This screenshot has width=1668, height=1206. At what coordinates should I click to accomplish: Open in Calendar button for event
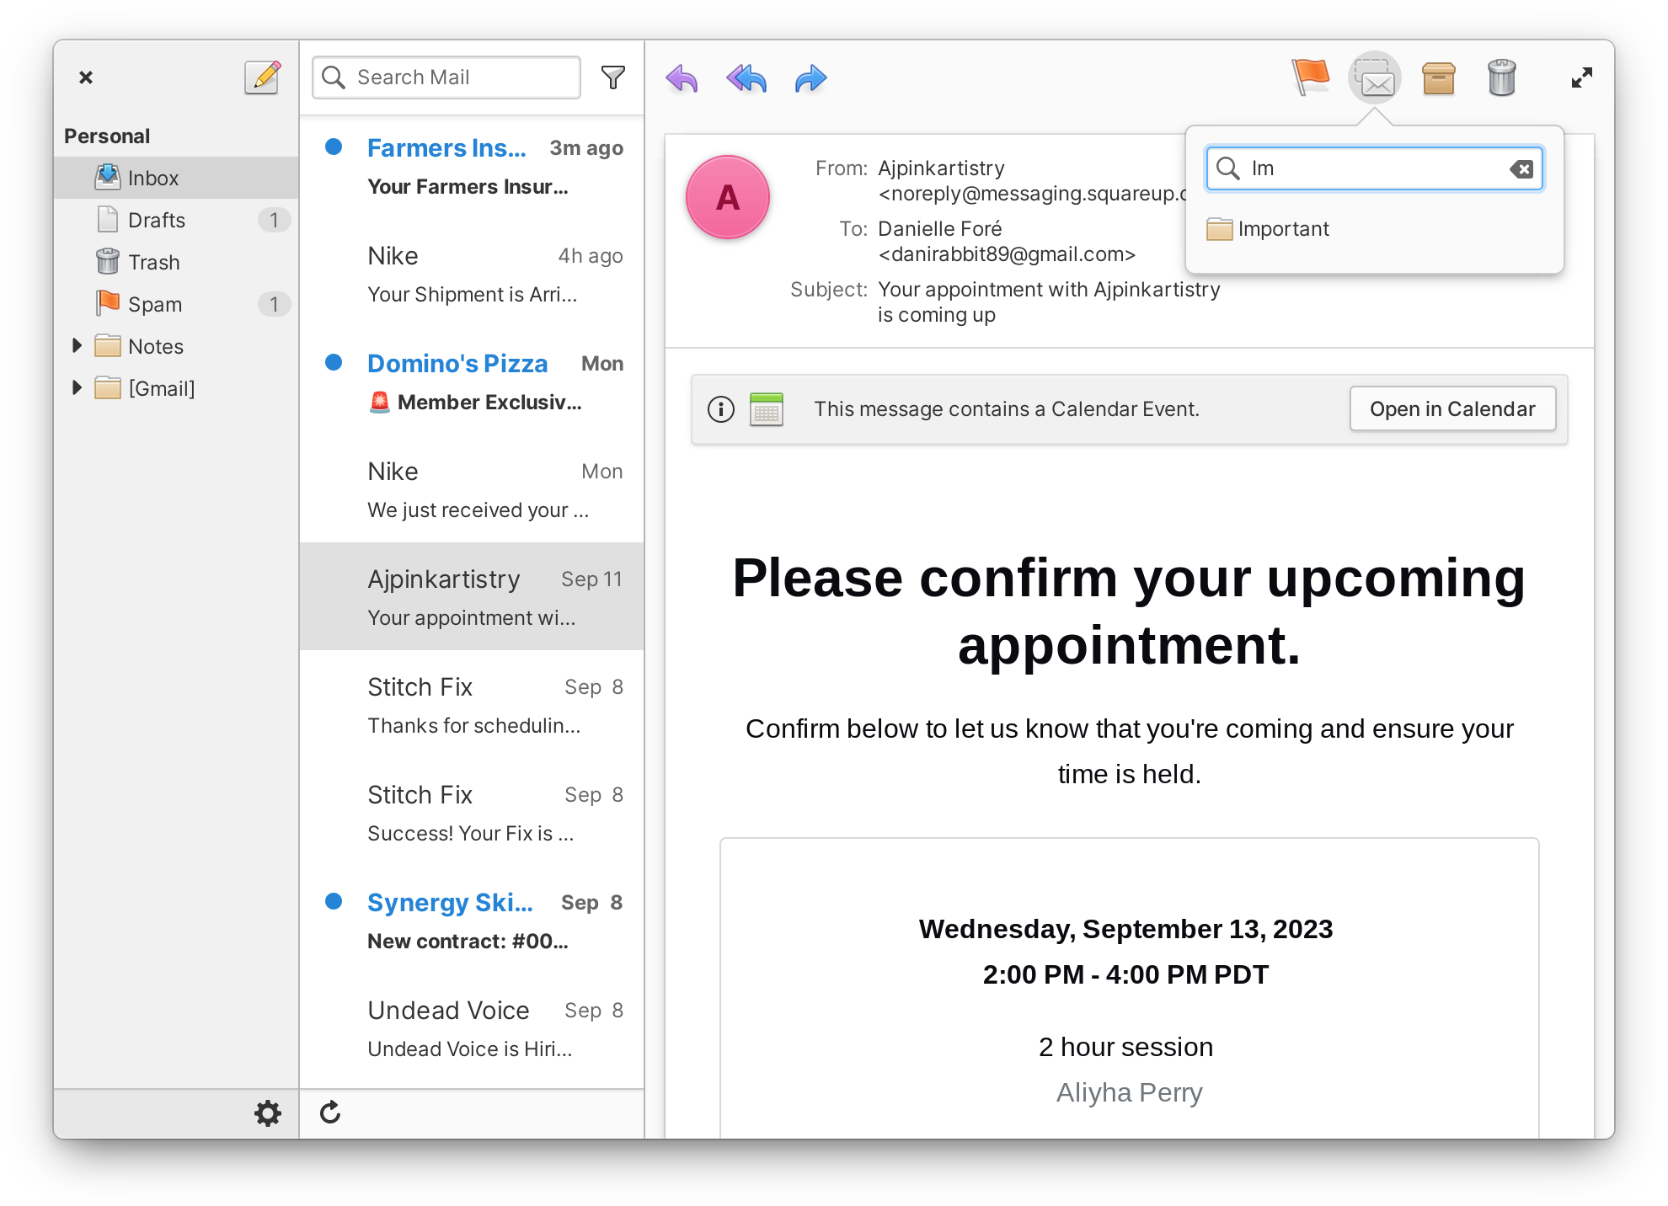click(x=1451, y=409)
